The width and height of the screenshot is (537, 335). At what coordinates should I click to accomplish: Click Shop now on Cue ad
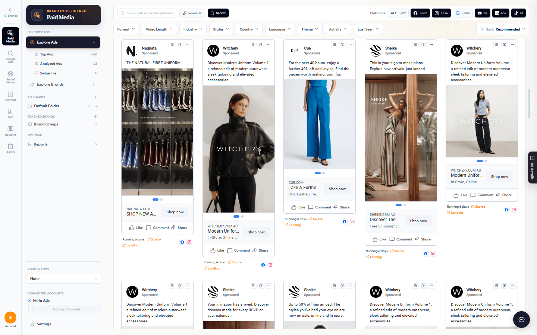point(337,189)
